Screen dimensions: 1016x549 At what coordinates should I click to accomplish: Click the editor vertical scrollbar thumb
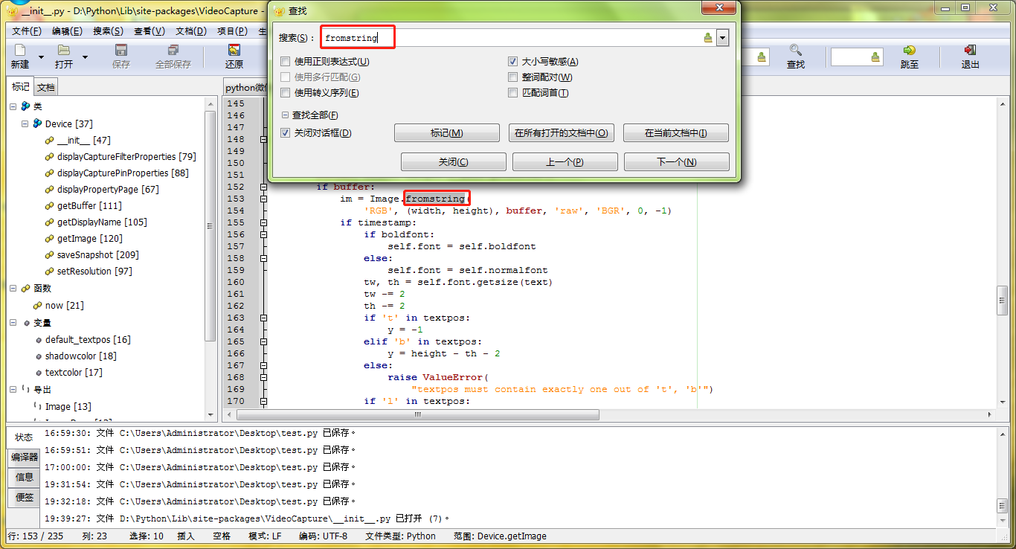[1002, 301]
